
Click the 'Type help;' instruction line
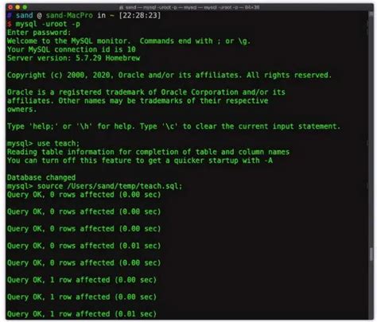click(x=173, y=126)
